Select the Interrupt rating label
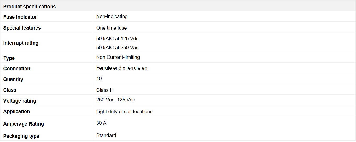This screenshot has width=356, height=142. (x=21, y=43)
